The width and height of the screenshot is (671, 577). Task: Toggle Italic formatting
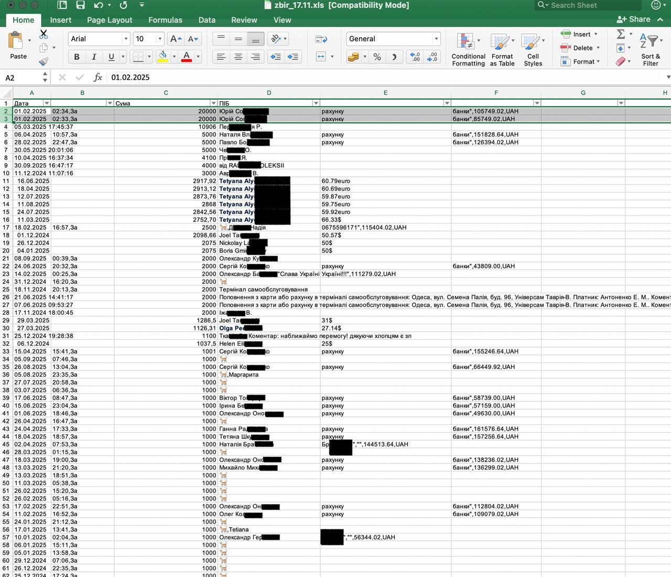94,57
